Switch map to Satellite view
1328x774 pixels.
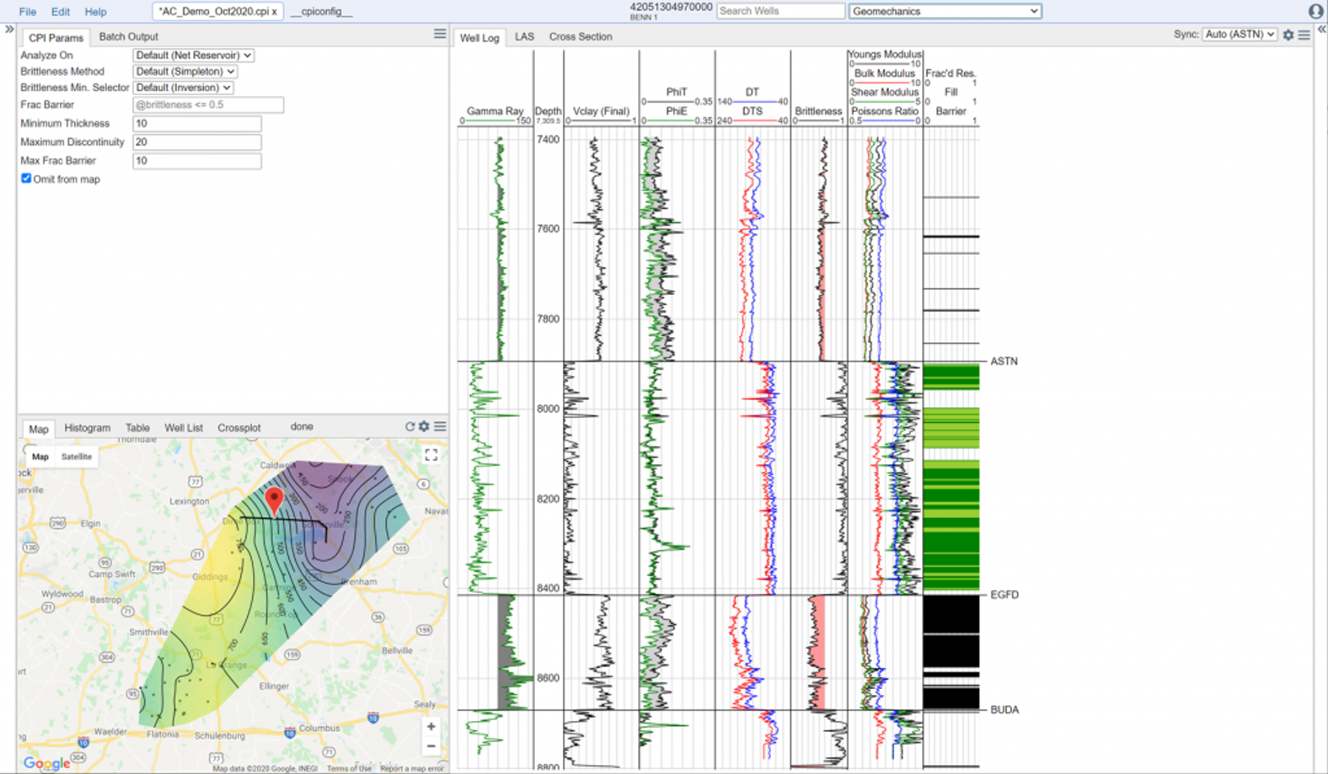[x=77, y=457]
